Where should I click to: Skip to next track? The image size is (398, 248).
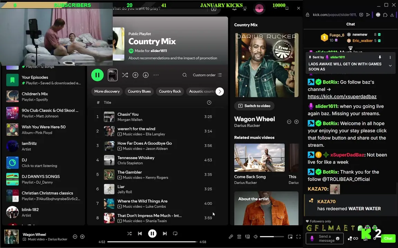click(x=165, y=234)
